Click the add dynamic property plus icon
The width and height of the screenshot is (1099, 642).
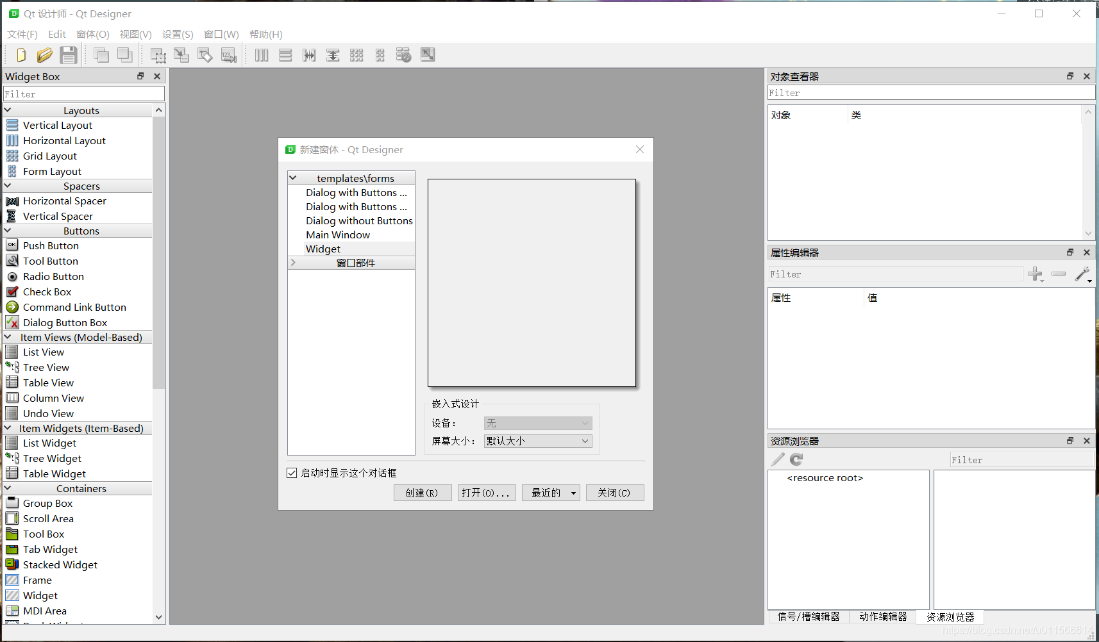click(1036, 274)
